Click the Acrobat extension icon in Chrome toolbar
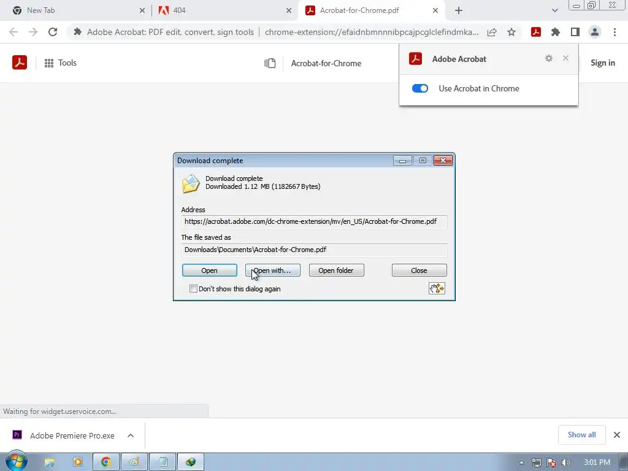Screen dimensions: 628x471 pyautogui.click(x=536, y=32)
